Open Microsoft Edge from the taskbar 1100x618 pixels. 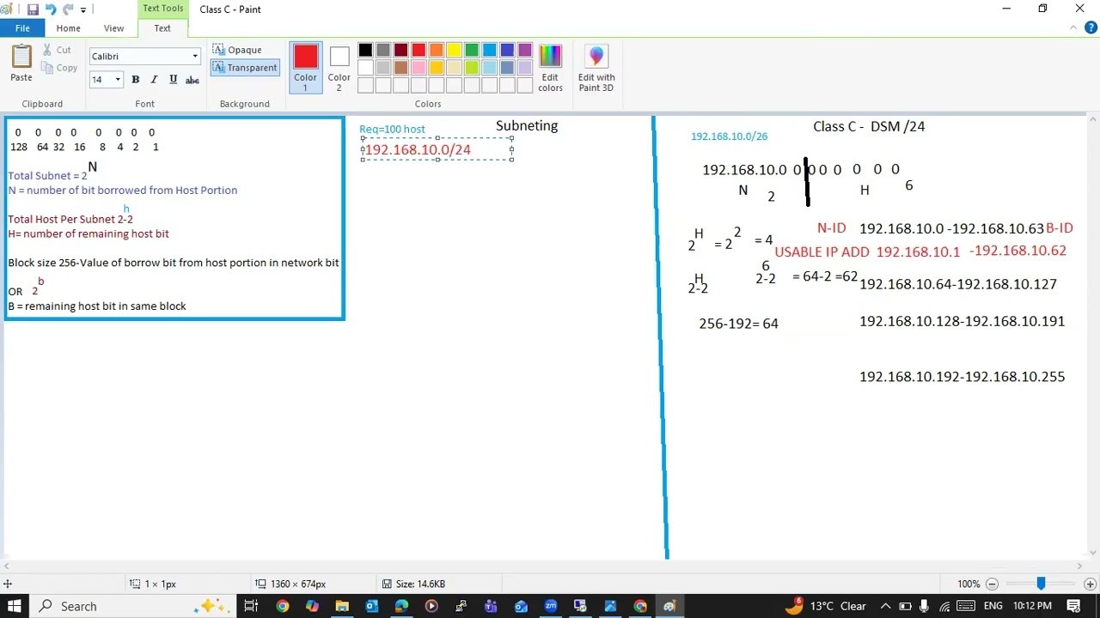click(401, 606)
